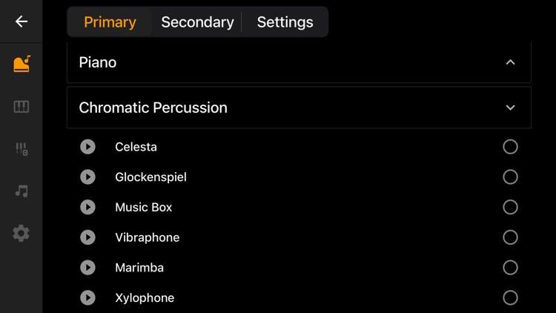Open the mixer sliders sidebar icon
556x313 pixels.
coord(21,149)
